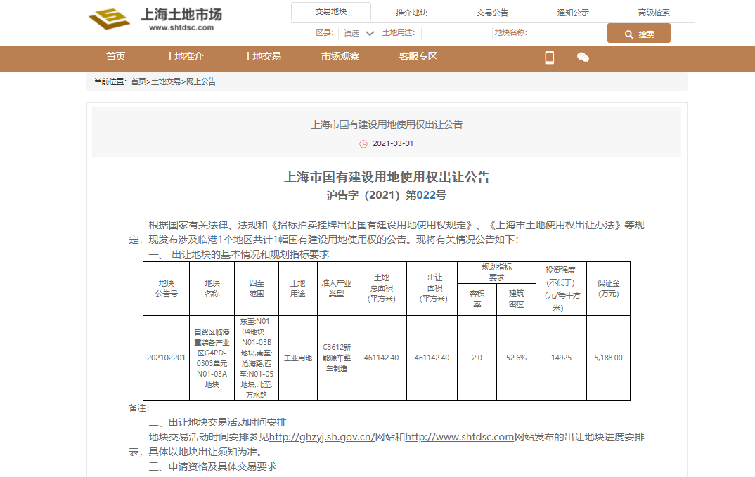Open the WeChat icon in navbar
The width and height of the screenshot is (755, 477).
[x=583, y=58]
